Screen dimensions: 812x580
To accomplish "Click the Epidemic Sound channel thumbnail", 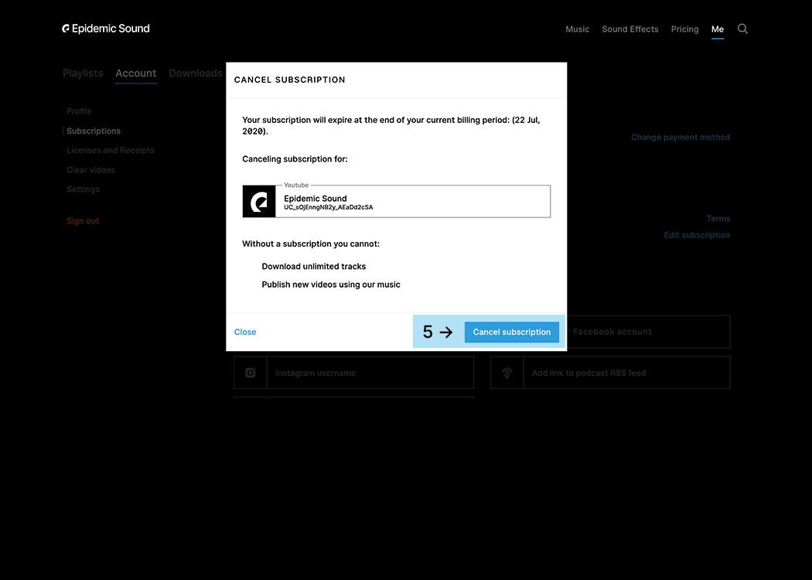I will tap(259, 202).
